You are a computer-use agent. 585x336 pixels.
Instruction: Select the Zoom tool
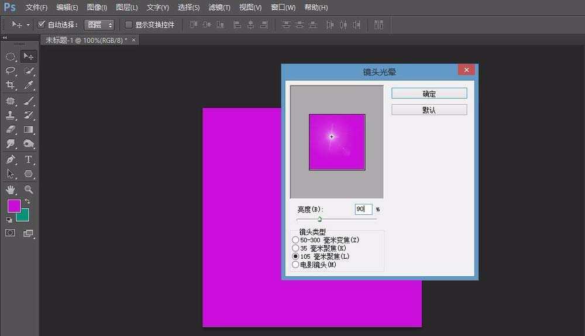(x=29, y=190)
